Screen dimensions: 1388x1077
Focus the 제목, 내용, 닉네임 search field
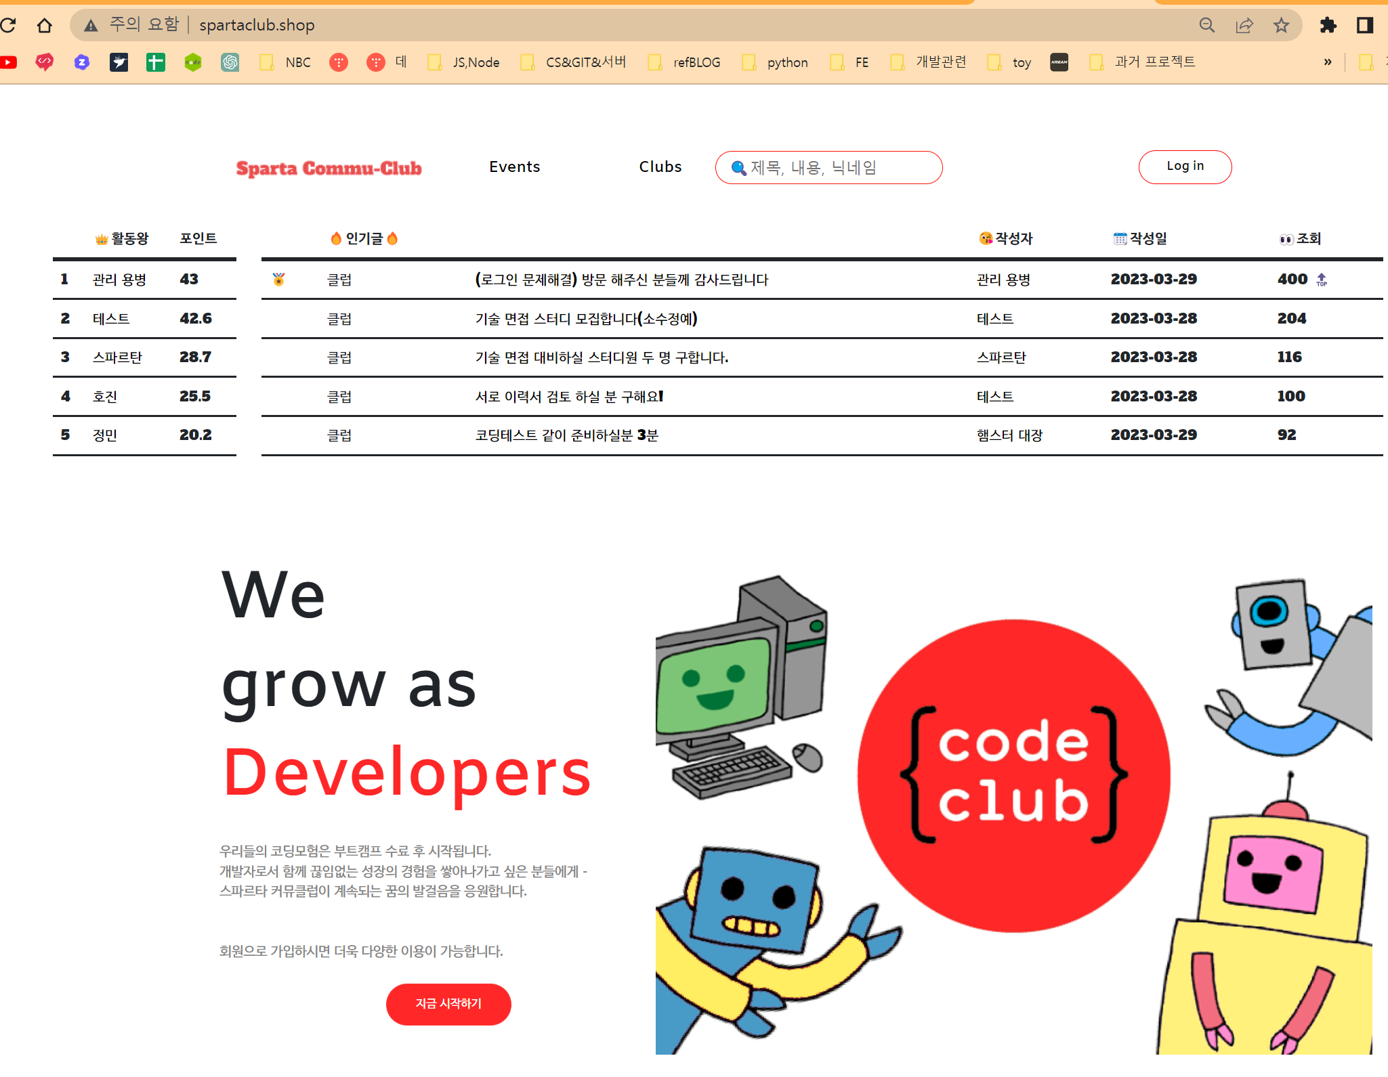pos(837,168)
